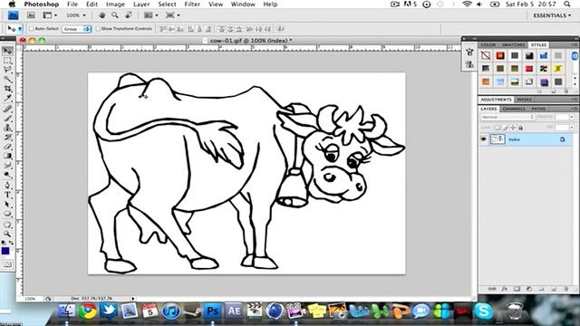Click lock transparent pixels icon
Image resolution: width=580 pixels, height=326 pixels.
point(498,128)
